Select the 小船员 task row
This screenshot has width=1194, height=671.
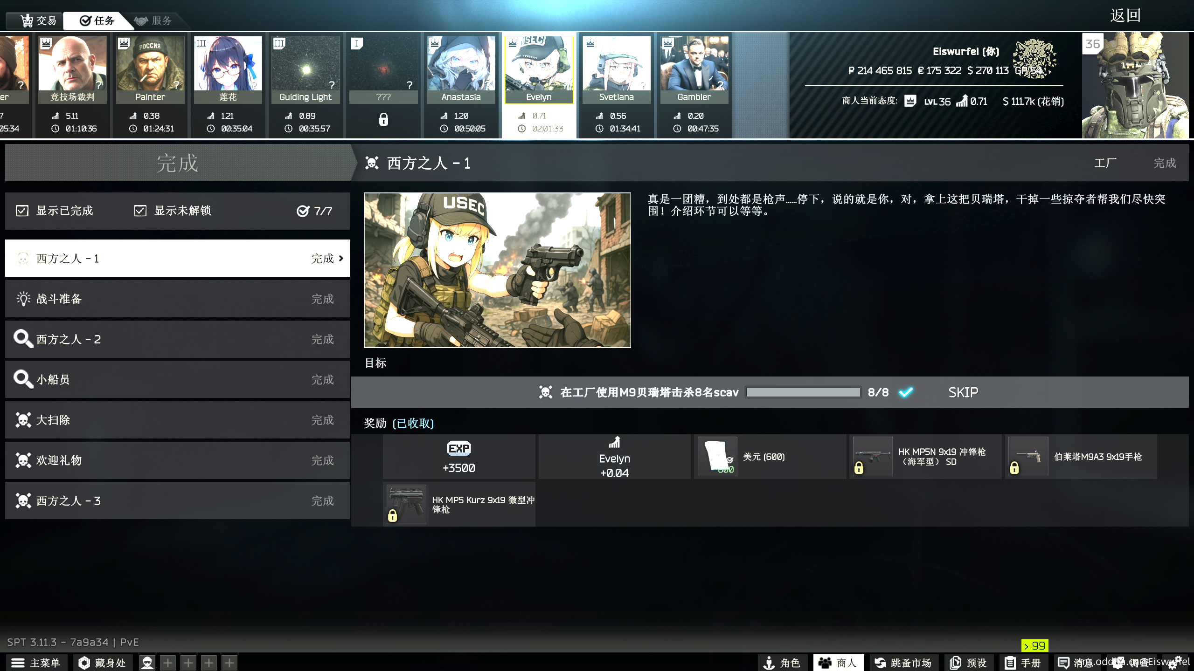pyautogui.click(x=177, y=379)
